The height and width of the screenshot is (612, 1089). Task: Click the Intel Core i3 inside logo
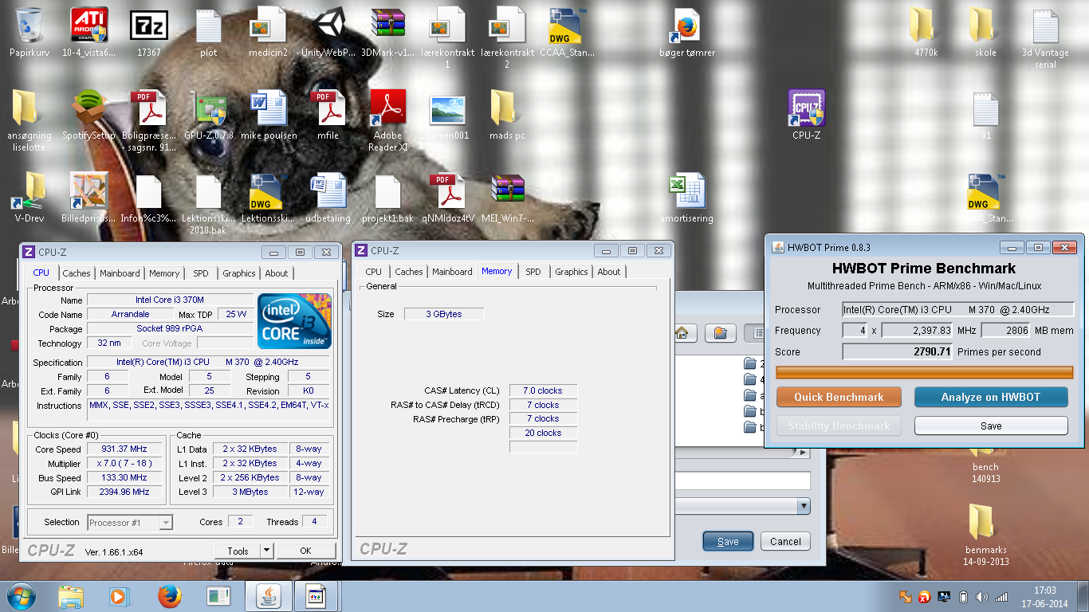point(294,321)
